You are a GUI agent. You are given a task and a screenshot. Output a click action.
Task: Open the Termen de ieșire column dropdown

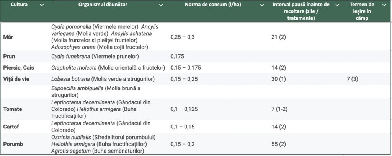pos(384,5)
